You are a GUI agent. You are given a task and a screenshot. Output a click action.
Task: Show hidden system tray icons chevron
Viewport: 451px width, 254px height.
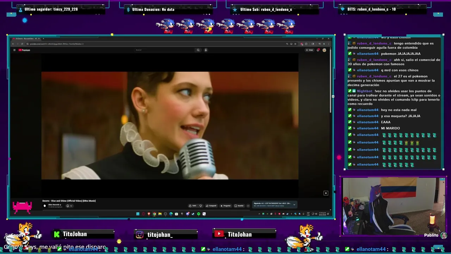click(259, 214)
